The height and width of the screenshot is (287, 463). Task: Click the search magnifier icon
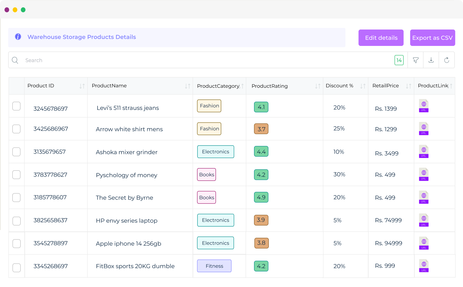click(x=15, y=60)
